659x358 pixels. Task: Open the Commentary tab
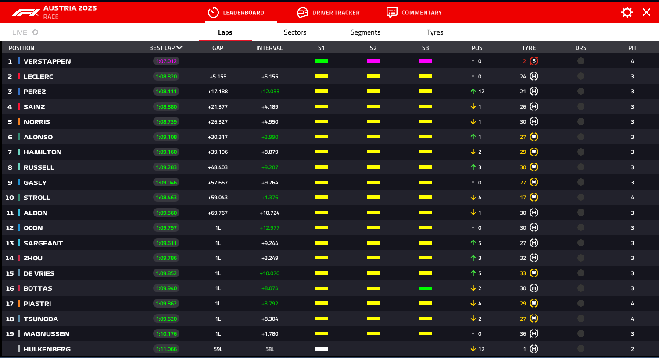tap(415, 13)
